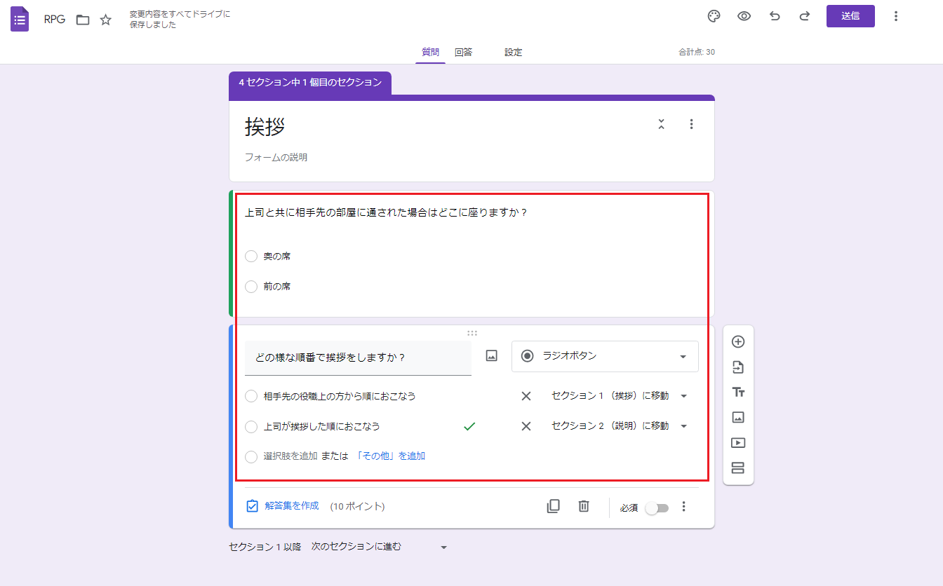Click the redo arrow icon

click(x=805, y=16)
